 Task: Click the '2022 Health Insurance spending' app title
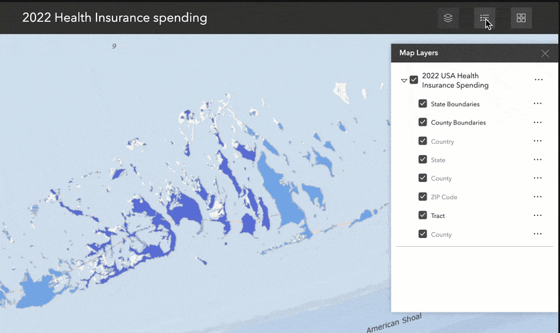pos(115,17)
